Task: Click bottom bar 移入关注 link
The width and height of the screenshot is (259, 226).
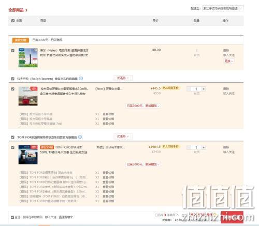Action: tap(51, 217)
